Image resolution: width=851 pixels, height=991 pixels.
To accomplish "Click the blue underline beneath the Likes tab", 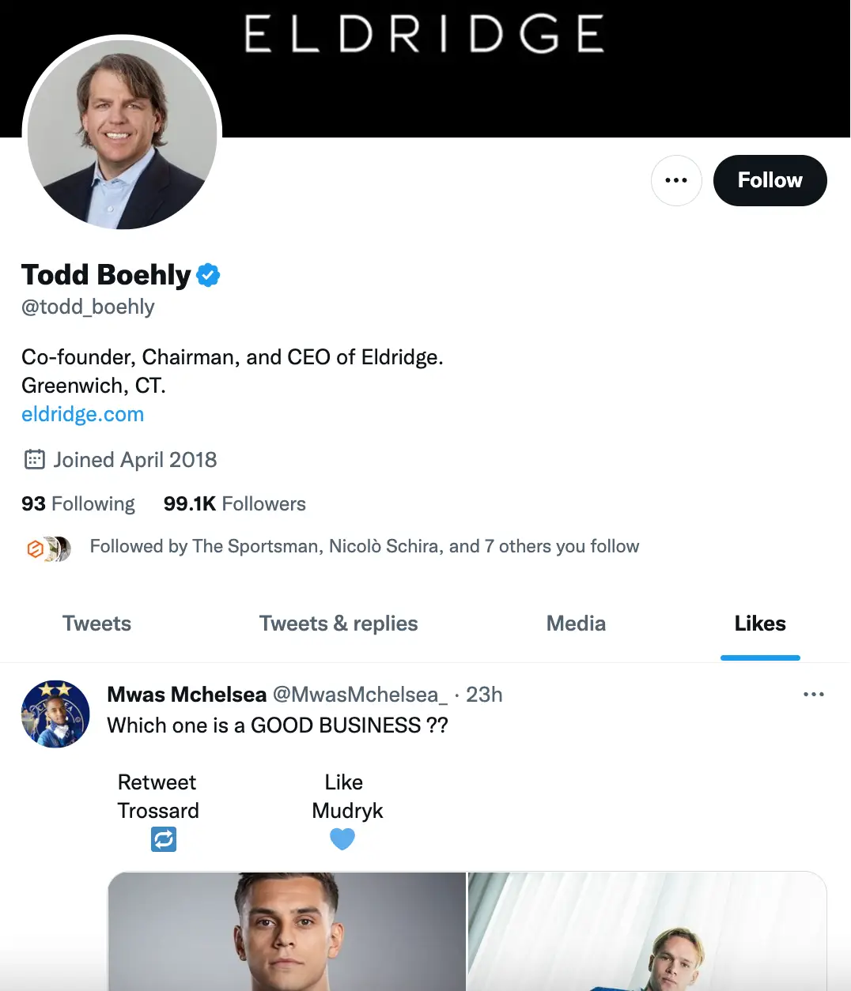I will 760,656.
